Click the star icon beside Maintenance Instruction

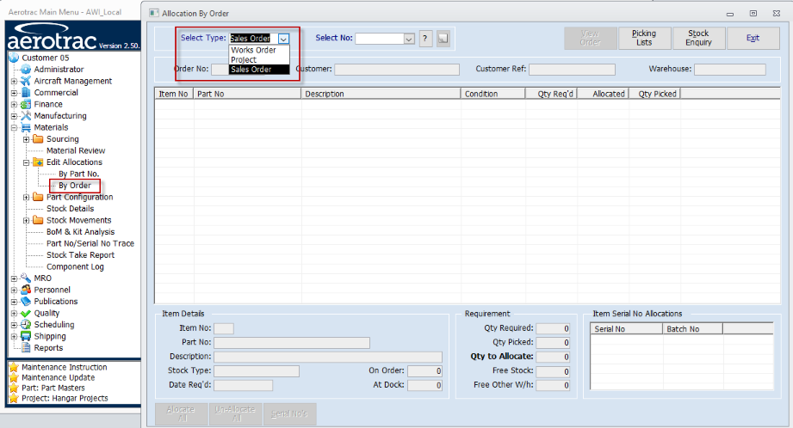14,367
